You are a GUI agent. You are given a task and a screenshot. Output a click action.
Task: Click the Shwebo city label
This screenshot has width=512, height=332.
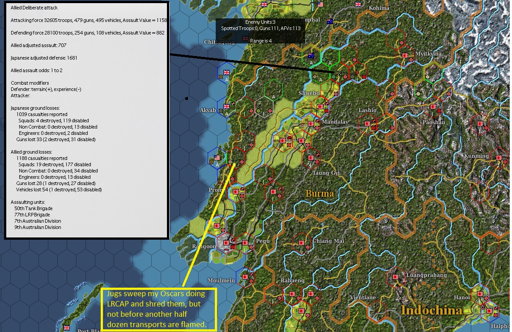coord(309,93)
